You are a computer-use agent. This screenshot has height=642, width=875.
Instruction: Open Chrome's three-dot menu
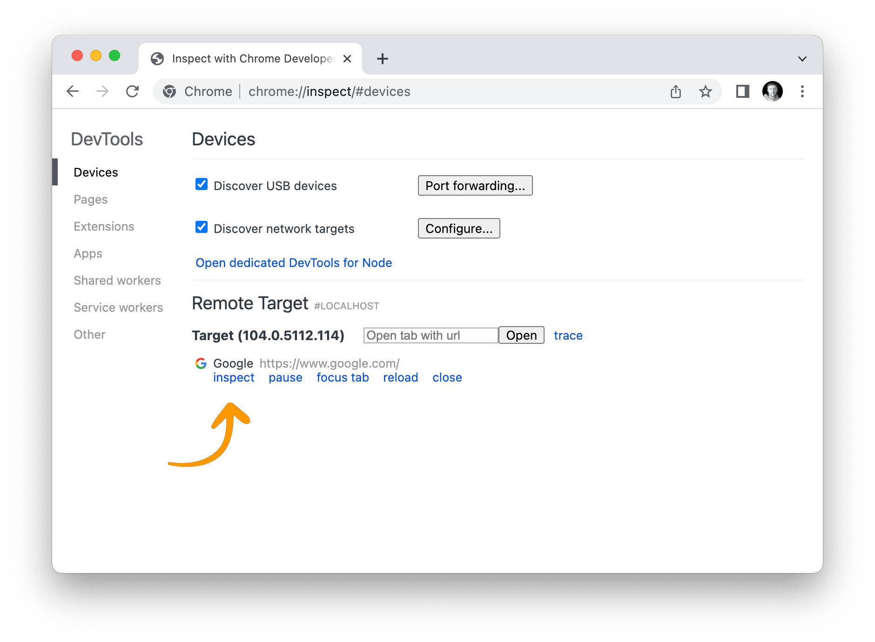(x=802, y=91)
